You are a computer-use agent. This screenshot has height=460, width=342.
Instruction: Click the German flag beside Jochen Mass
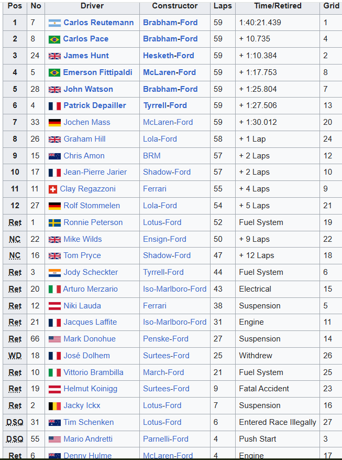[x=55, y=123]
